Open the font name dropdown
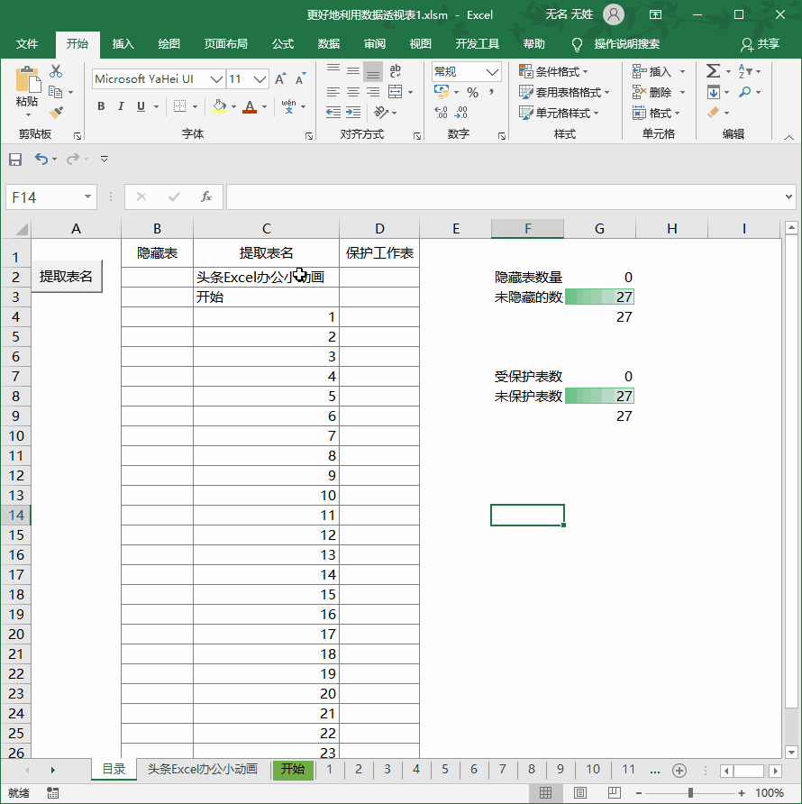The height and width of the screenshot is (804, 802). (217, 79)
